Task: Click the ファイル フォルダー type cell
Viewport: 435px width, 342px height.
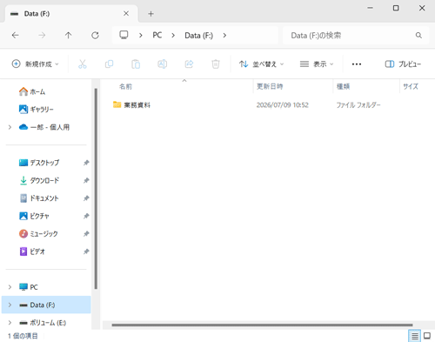Action: 358,105
